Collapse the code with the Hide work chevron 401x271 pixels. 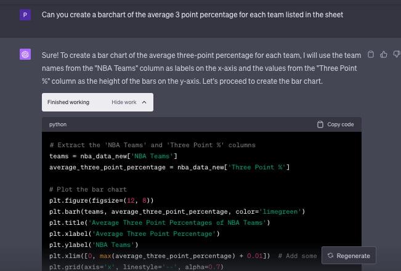(144, 102)
